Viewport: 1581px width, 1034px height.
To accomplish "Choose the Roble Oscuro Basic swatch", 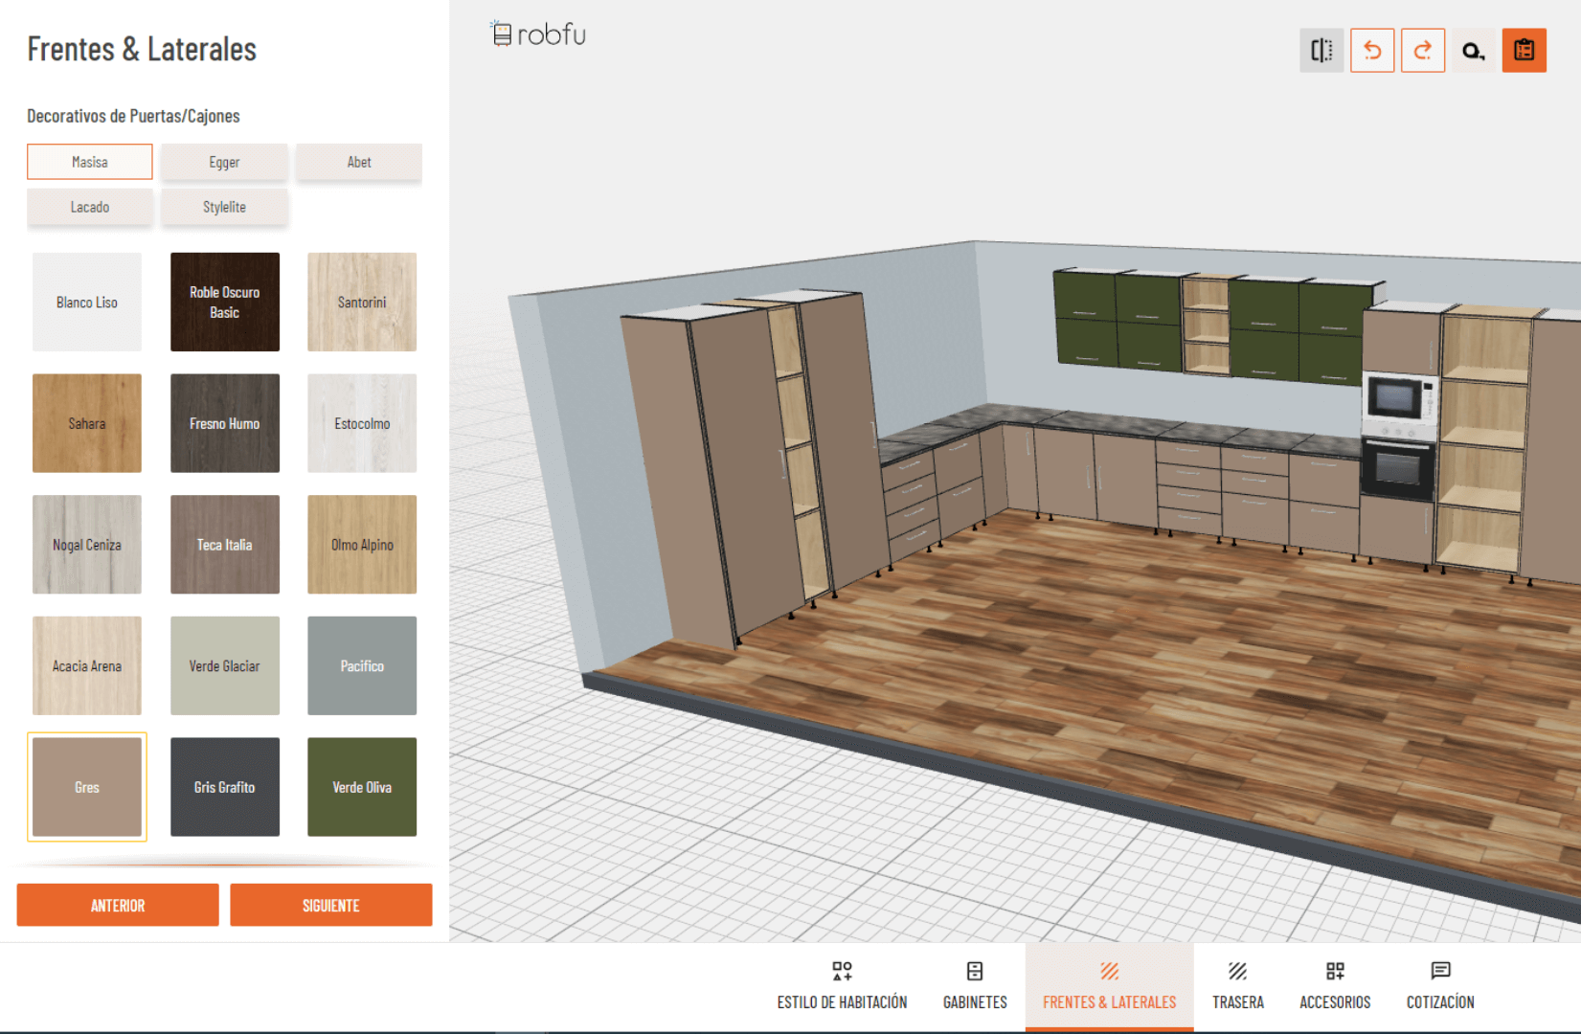I will [225, 302].
